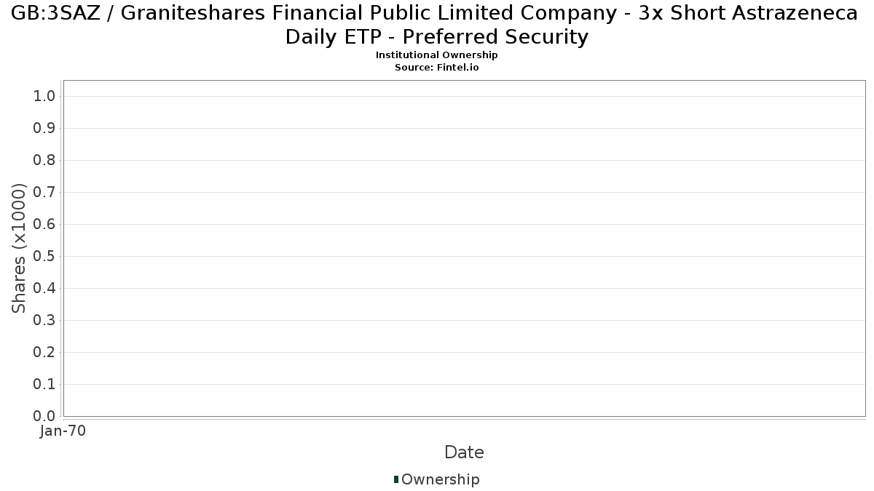Click the Date x-axis title
Image resolution: width=874 pixels, height=491 pixels.
(464, 452)
